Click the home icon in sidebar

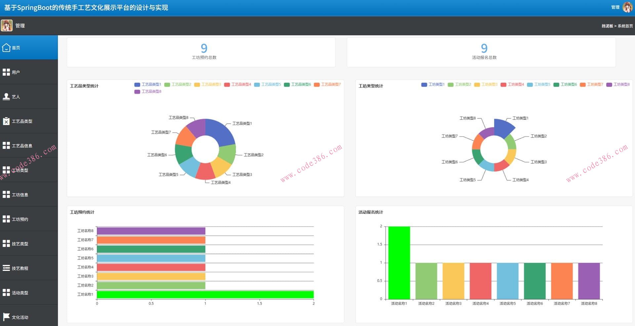coord(6,48)
